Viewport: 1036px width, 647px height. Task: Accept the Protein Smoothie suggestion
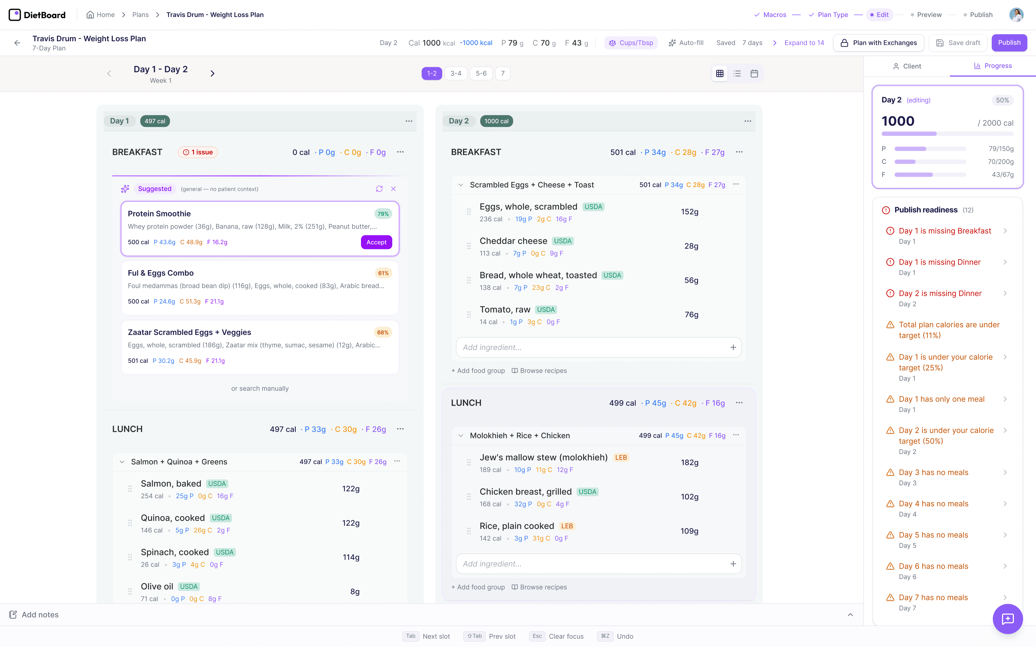pyautogui.click(x=376, y=242)
